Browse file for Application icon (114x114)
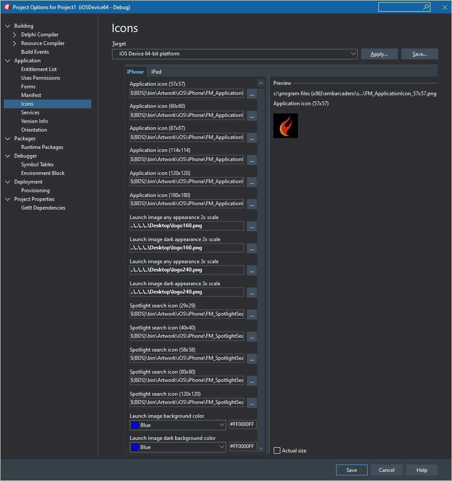Image resolution: width=452 pixels, height=481 pixels. point(252,160)
